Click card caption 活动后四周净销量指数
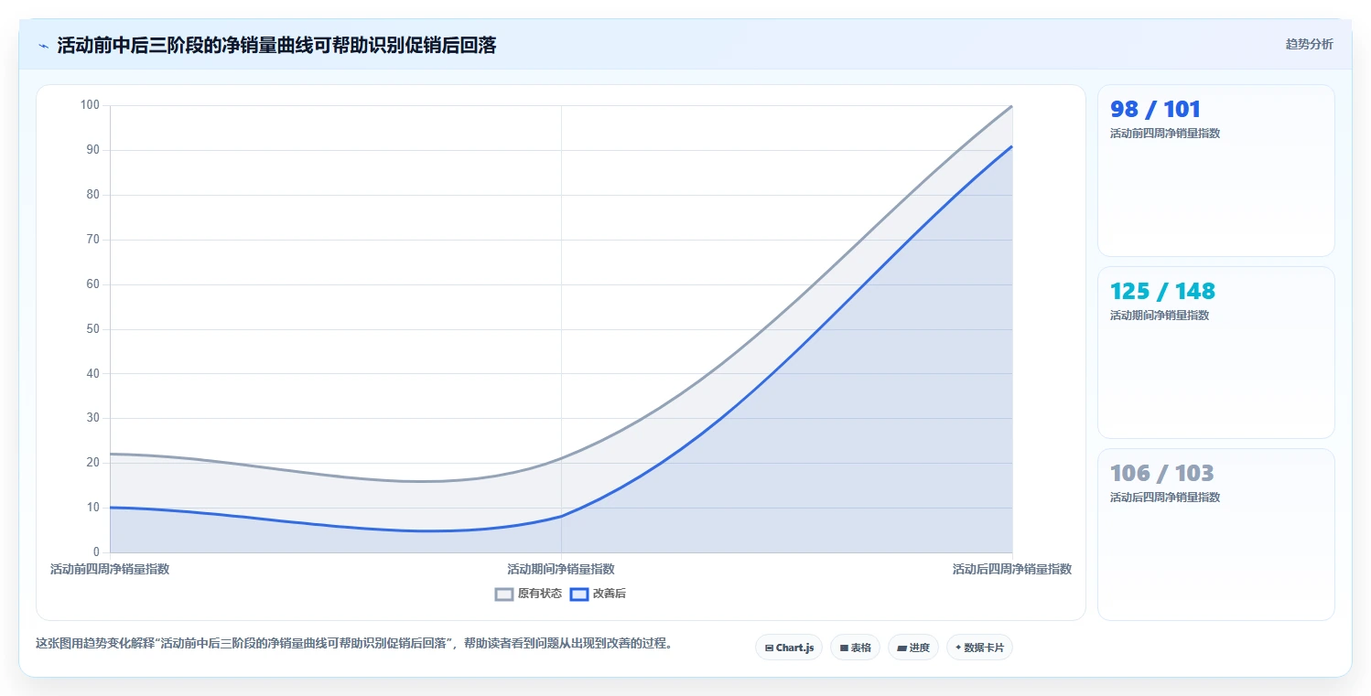Screen dimensions: 1371x696 tap(1164, 498)
